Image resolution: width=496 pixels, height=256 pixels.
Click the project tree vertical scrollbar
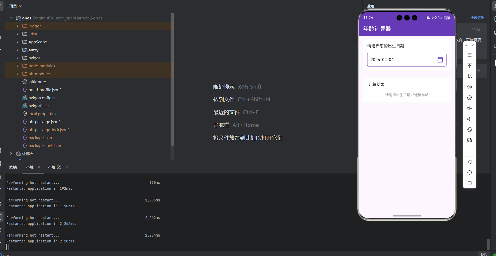pos(172,80)
